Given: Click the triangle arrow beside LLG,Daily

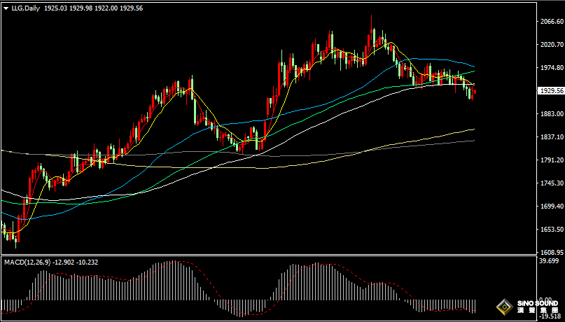Looking at the screenshot, I should point(6,8).
